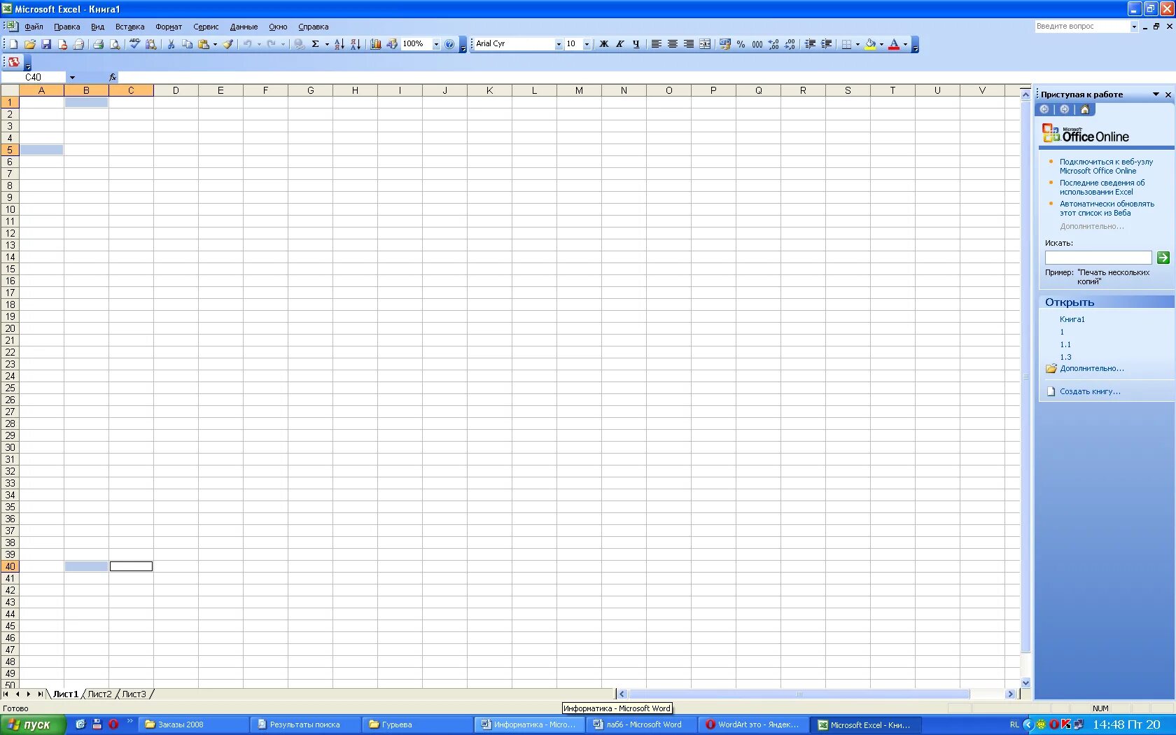Sort descending with the Я-A icon
Screen dimensions: 1176x735
coord(356,44)
